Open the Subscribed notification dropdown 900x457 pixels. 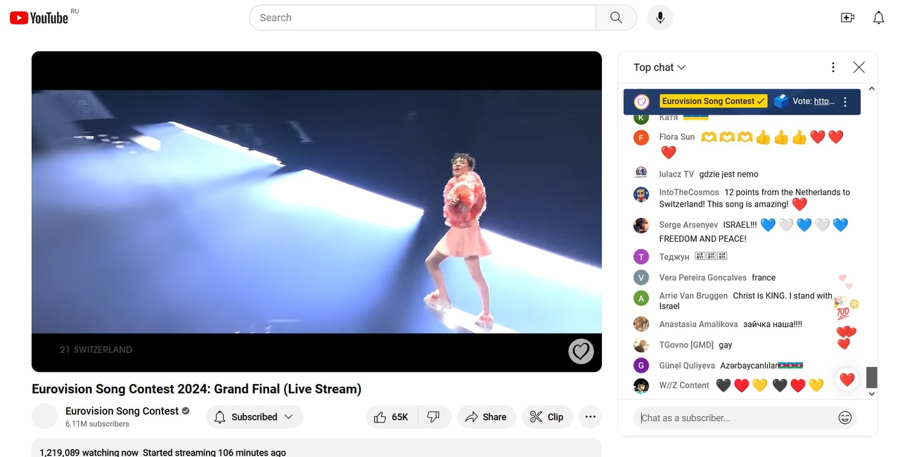255,417
